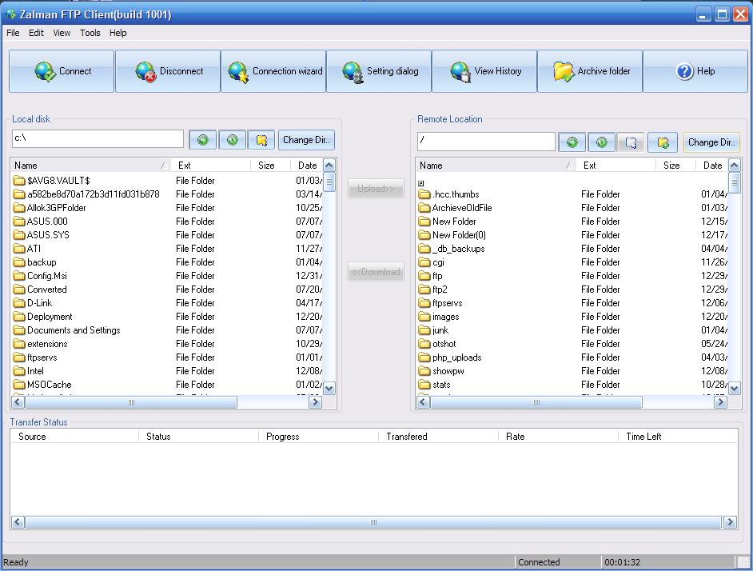Viewport: 753px width, 571px height.
Task: Click the parent-directory icon atop the remote list
Action: (421, 183)
